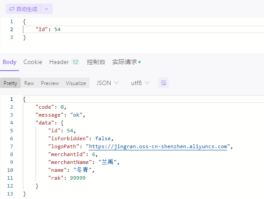The height and width of the screenshot is (199, 264).
Task: Click the "rak" value 99999
Action: coord(77,178)
